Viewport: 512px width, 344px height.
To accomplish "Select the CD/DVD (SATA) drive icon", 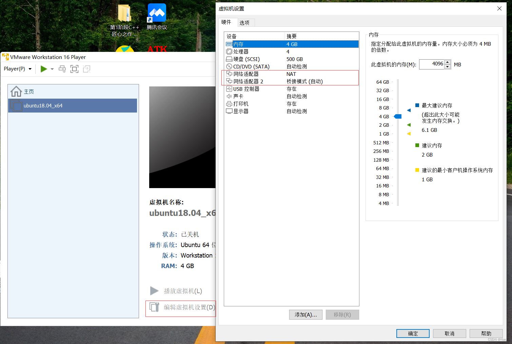I will point(229,66).
